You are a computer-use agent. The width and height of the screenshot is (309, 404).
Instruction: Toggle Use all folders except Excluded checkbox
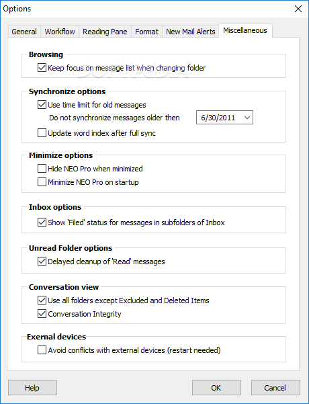tap(42, 300)
